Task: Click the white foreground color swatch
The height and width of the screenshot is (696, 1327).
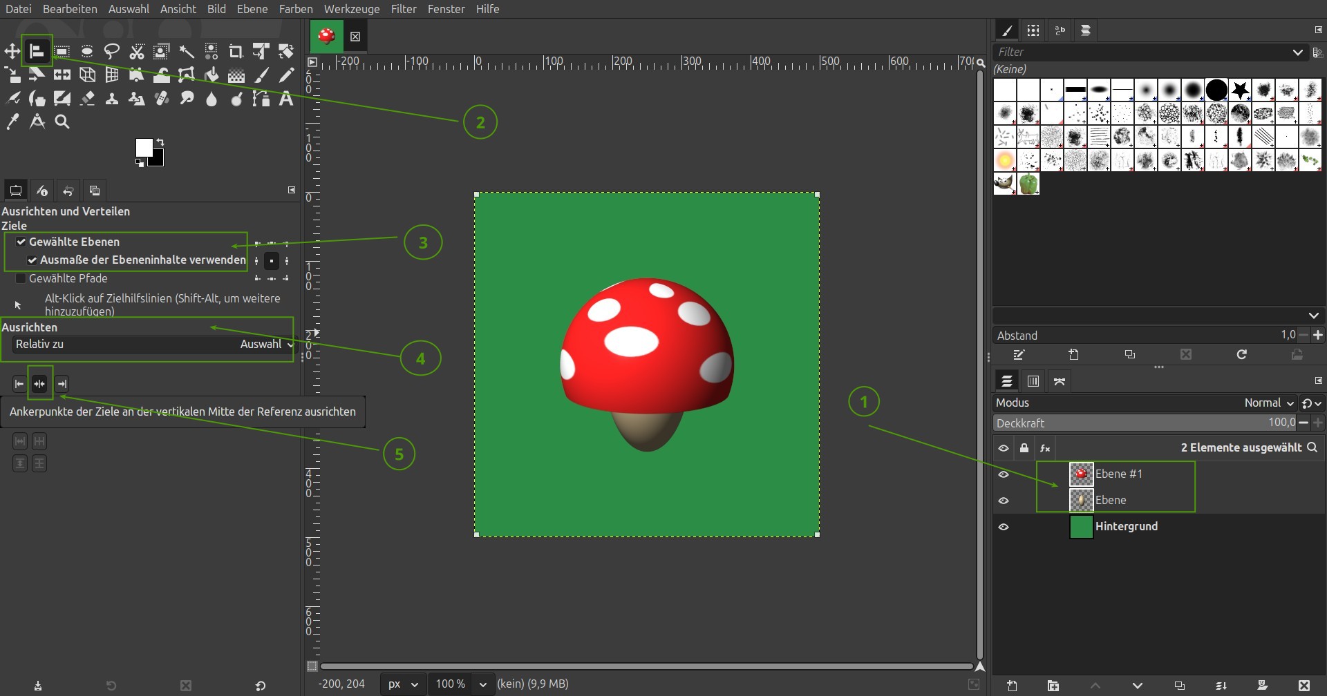Action: [x=144, y=147]
